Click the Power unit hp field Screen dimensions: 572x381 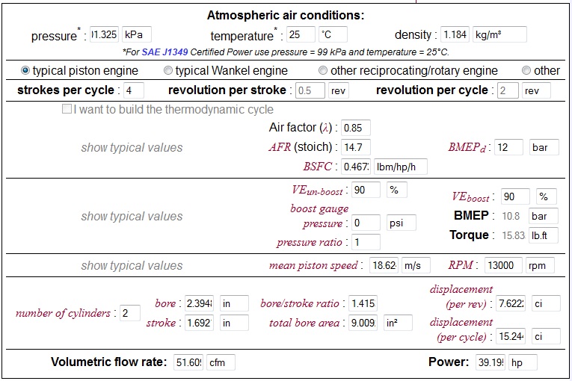(x=522, y=362)
